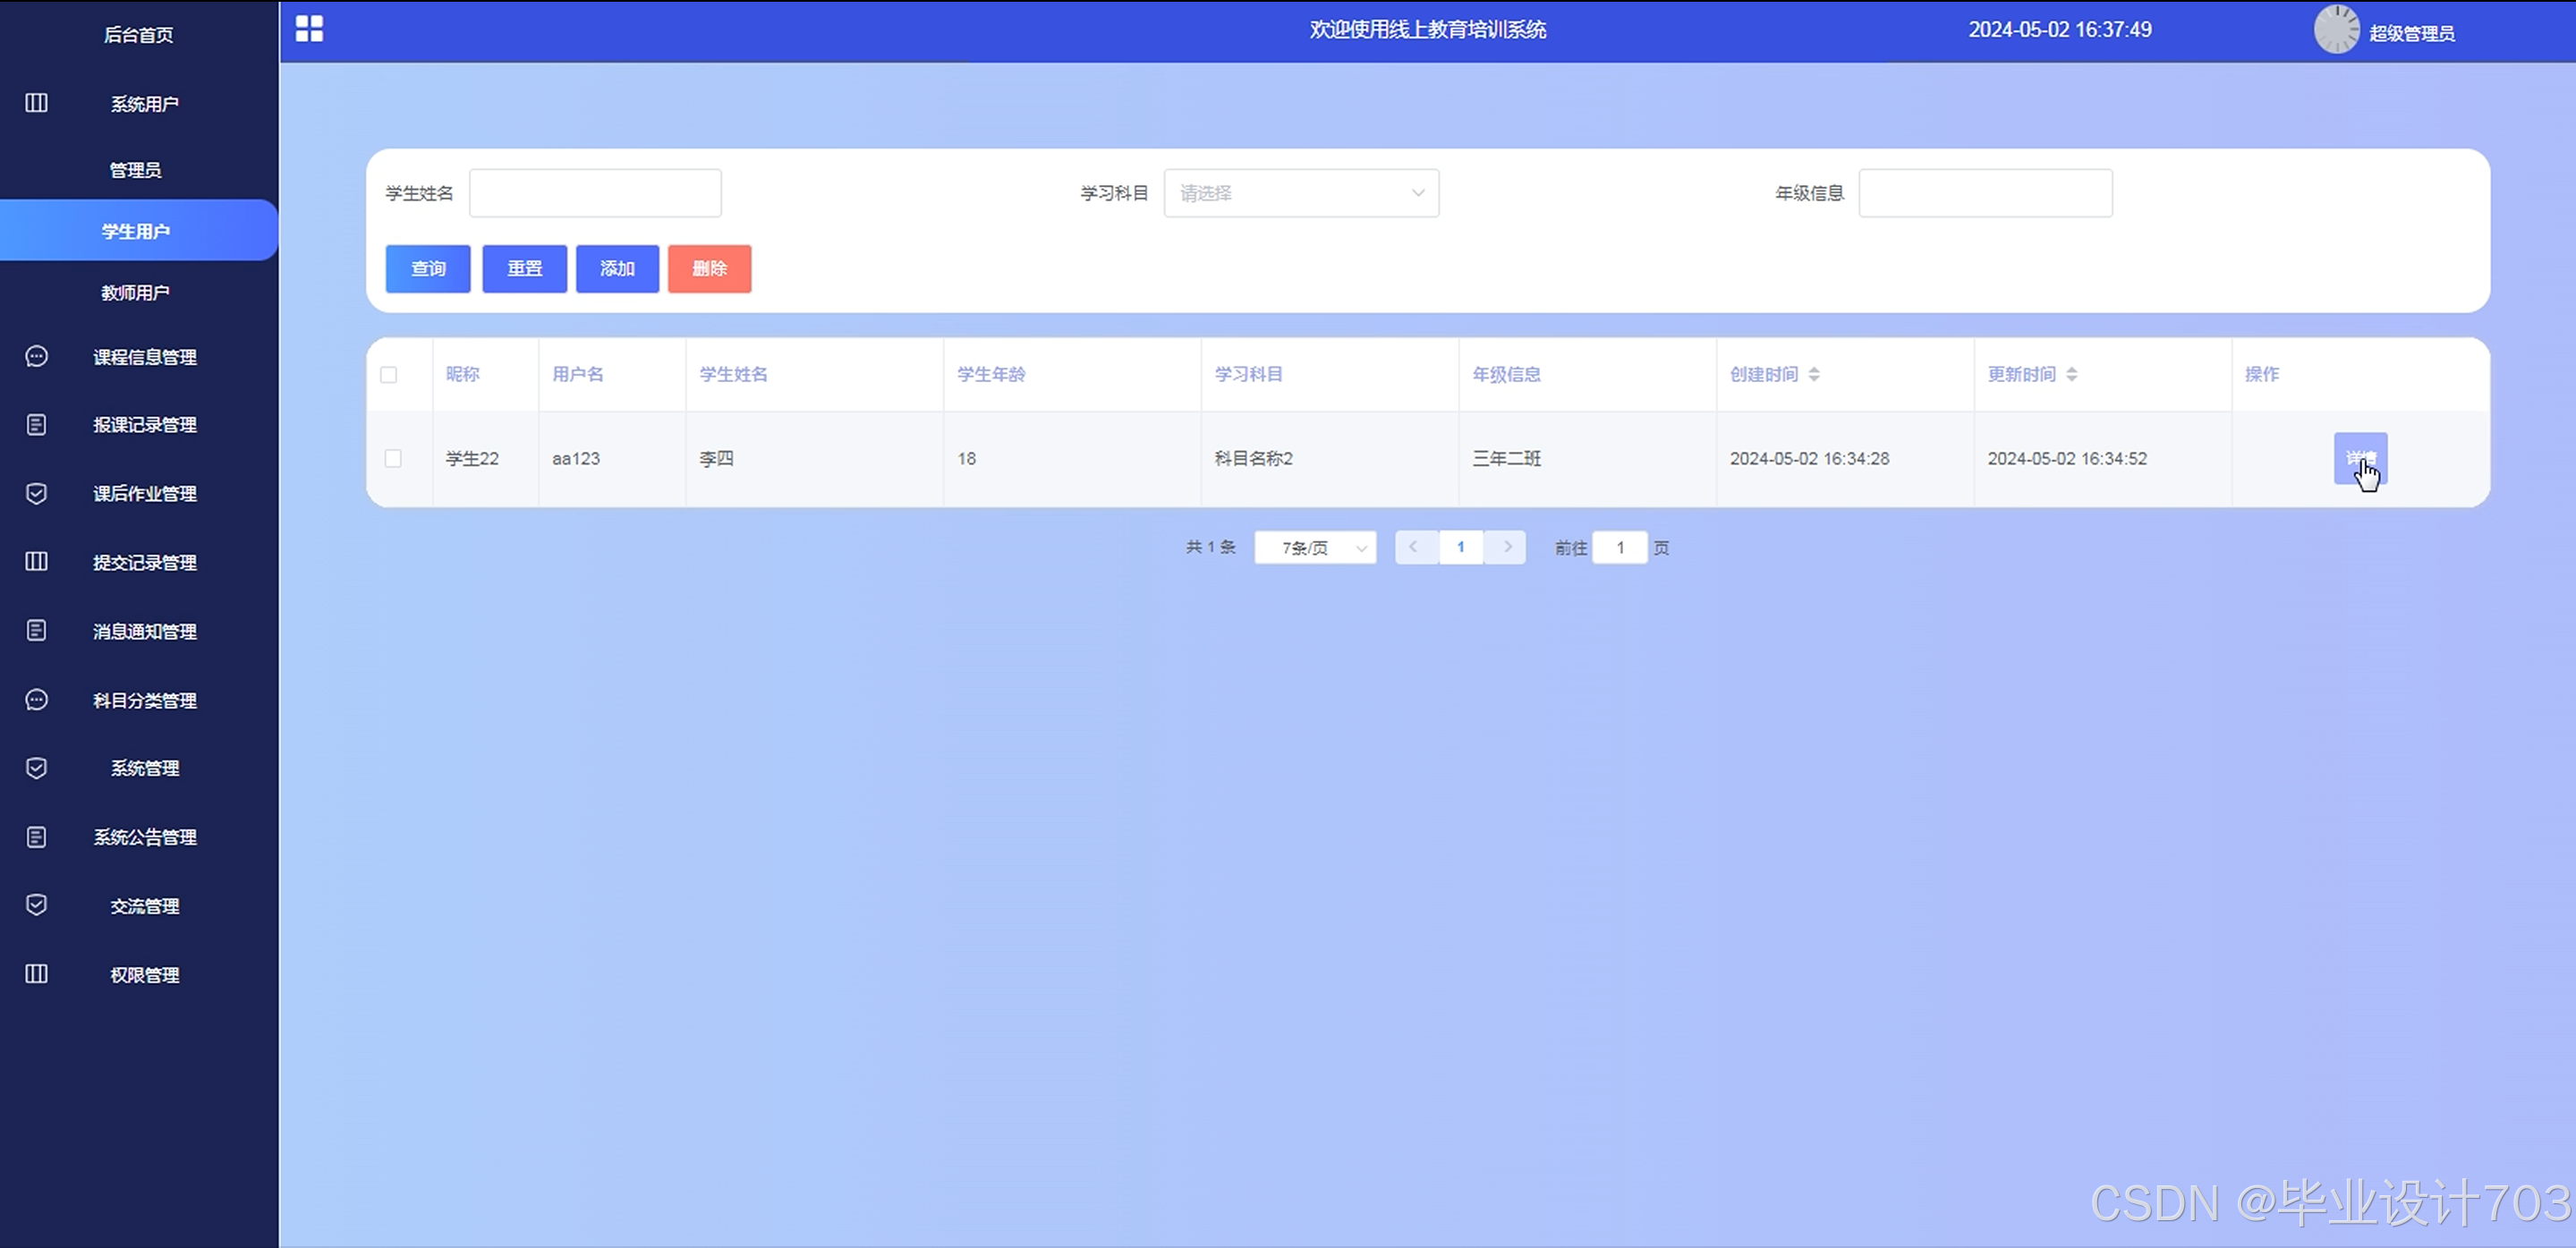Click the 报课记录管理 document icon
This screenshot has height=1248, width=2576.
coord(36,425)
